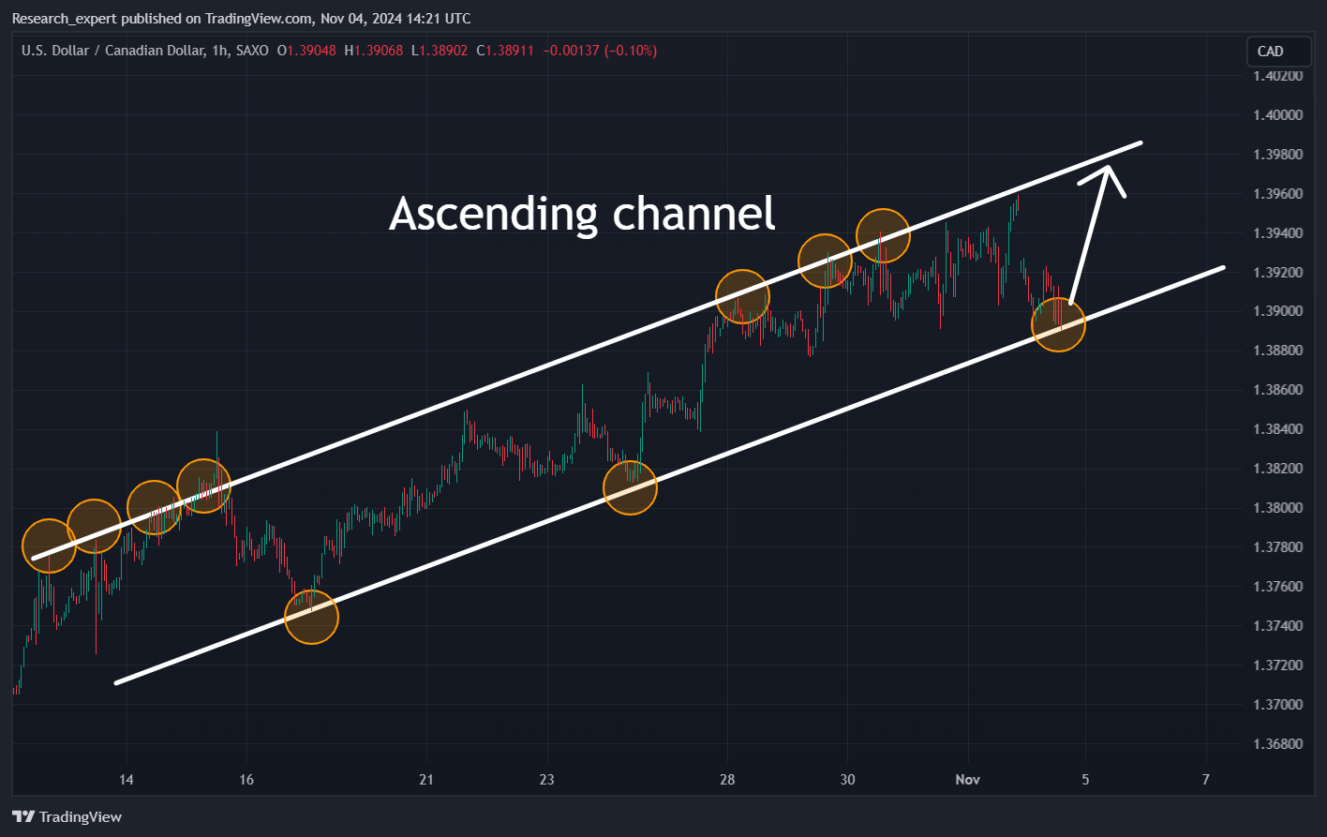Click the 1.37600 price axis label
The height and width of the screenshot is (837, 1327).
[x=1279, y=587]
